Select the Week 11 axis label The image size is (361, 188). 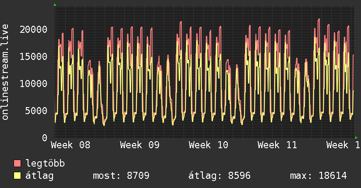tap(277, 145)
